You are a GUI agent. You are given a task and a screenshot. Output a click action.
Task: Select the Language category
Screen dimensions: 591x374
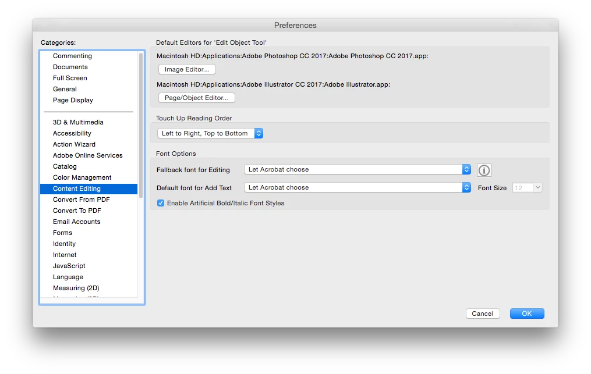click(89, 277)
